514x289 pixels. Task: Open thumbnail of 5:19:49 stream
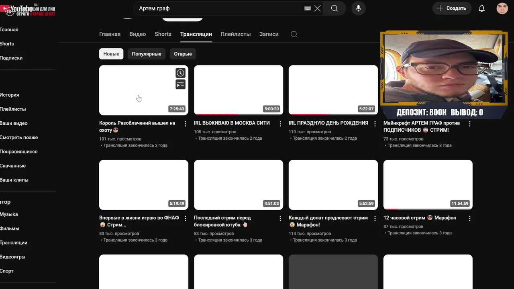144,185
